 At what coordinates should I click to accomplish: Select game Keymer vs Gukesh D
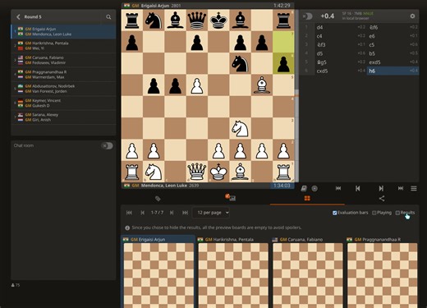tap(63, 103)
